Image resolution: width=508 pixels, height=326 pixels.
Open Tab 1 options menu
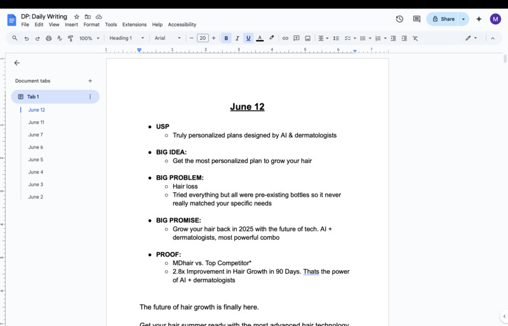[90, 96]
